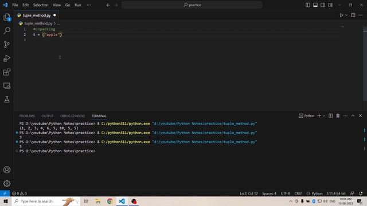Open the Selection menu
Screen dimensions: 367x206
pyautogui.click(x=41, y=5)
